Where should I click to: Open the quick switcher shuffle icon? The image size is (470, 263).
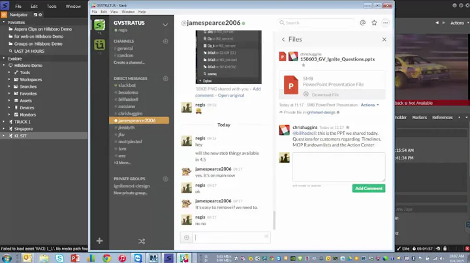[x=142, y=241]
